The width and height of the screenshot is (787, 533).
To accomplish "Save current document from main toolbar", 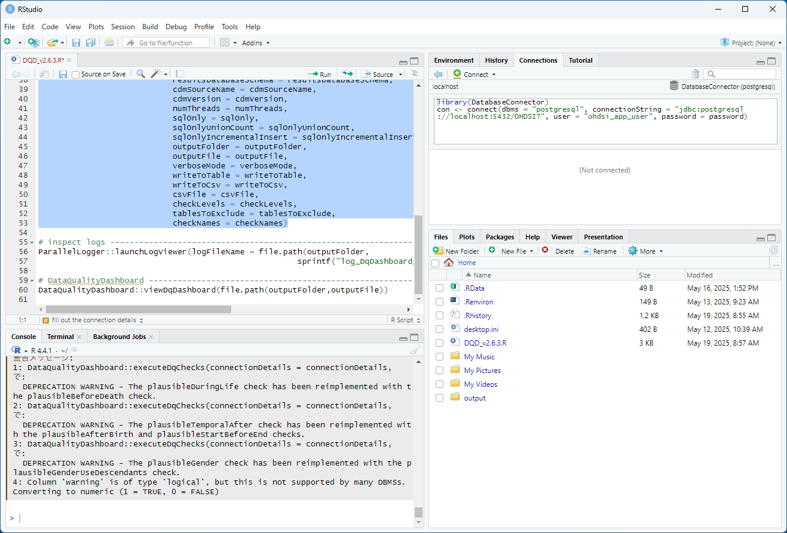I will pyautogui.click(x=76, y=42).
